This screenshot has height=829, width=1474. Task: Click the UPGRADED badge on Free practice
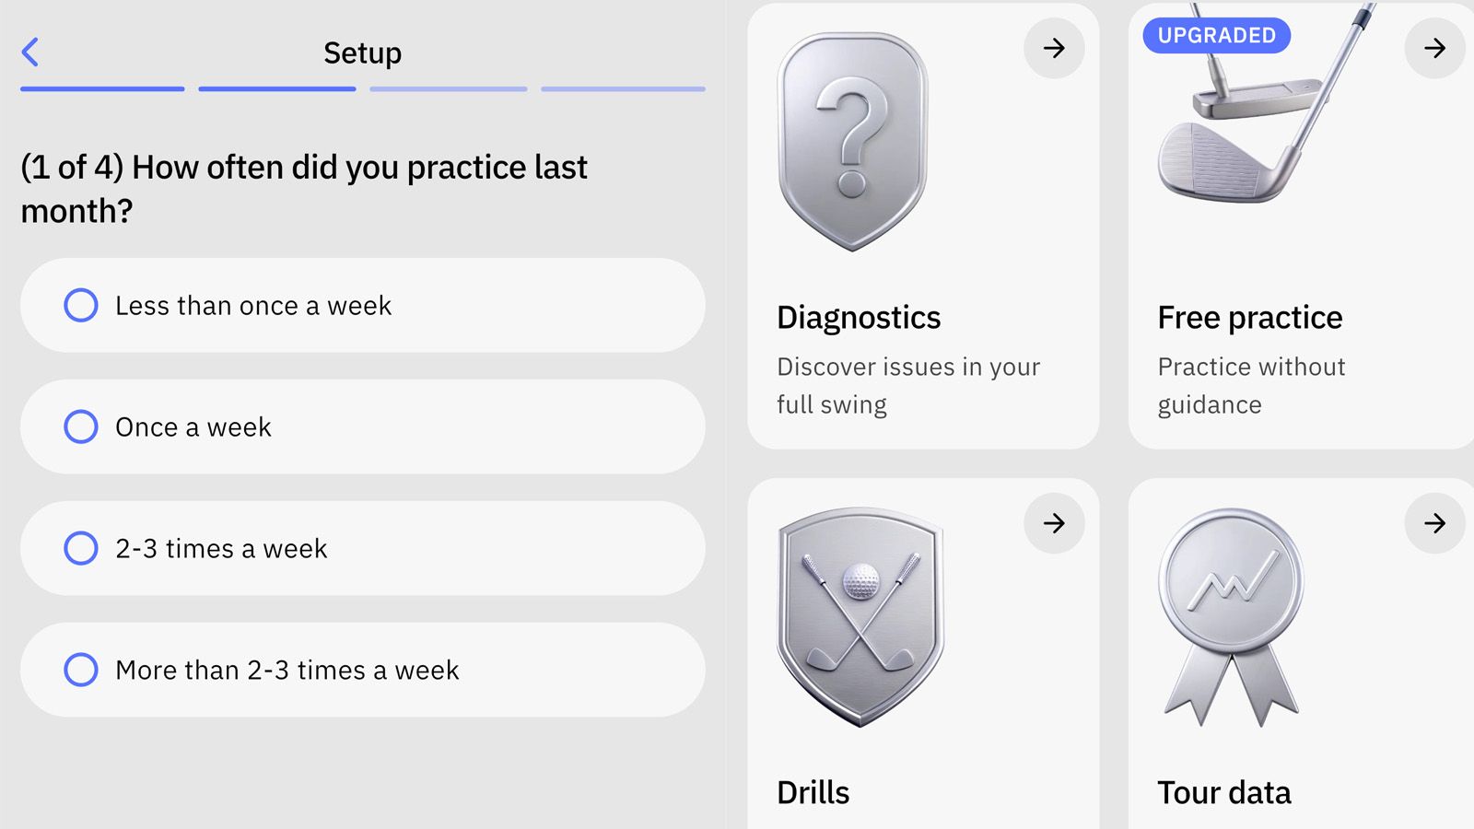click(x=1216, y=35)
